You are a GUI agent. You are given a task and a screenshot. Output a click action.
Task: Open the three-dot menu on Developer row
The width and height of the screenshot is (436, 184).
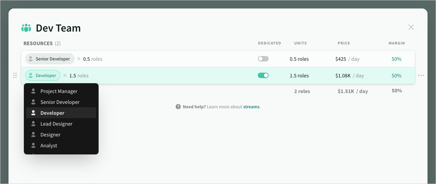coord(421,75)
